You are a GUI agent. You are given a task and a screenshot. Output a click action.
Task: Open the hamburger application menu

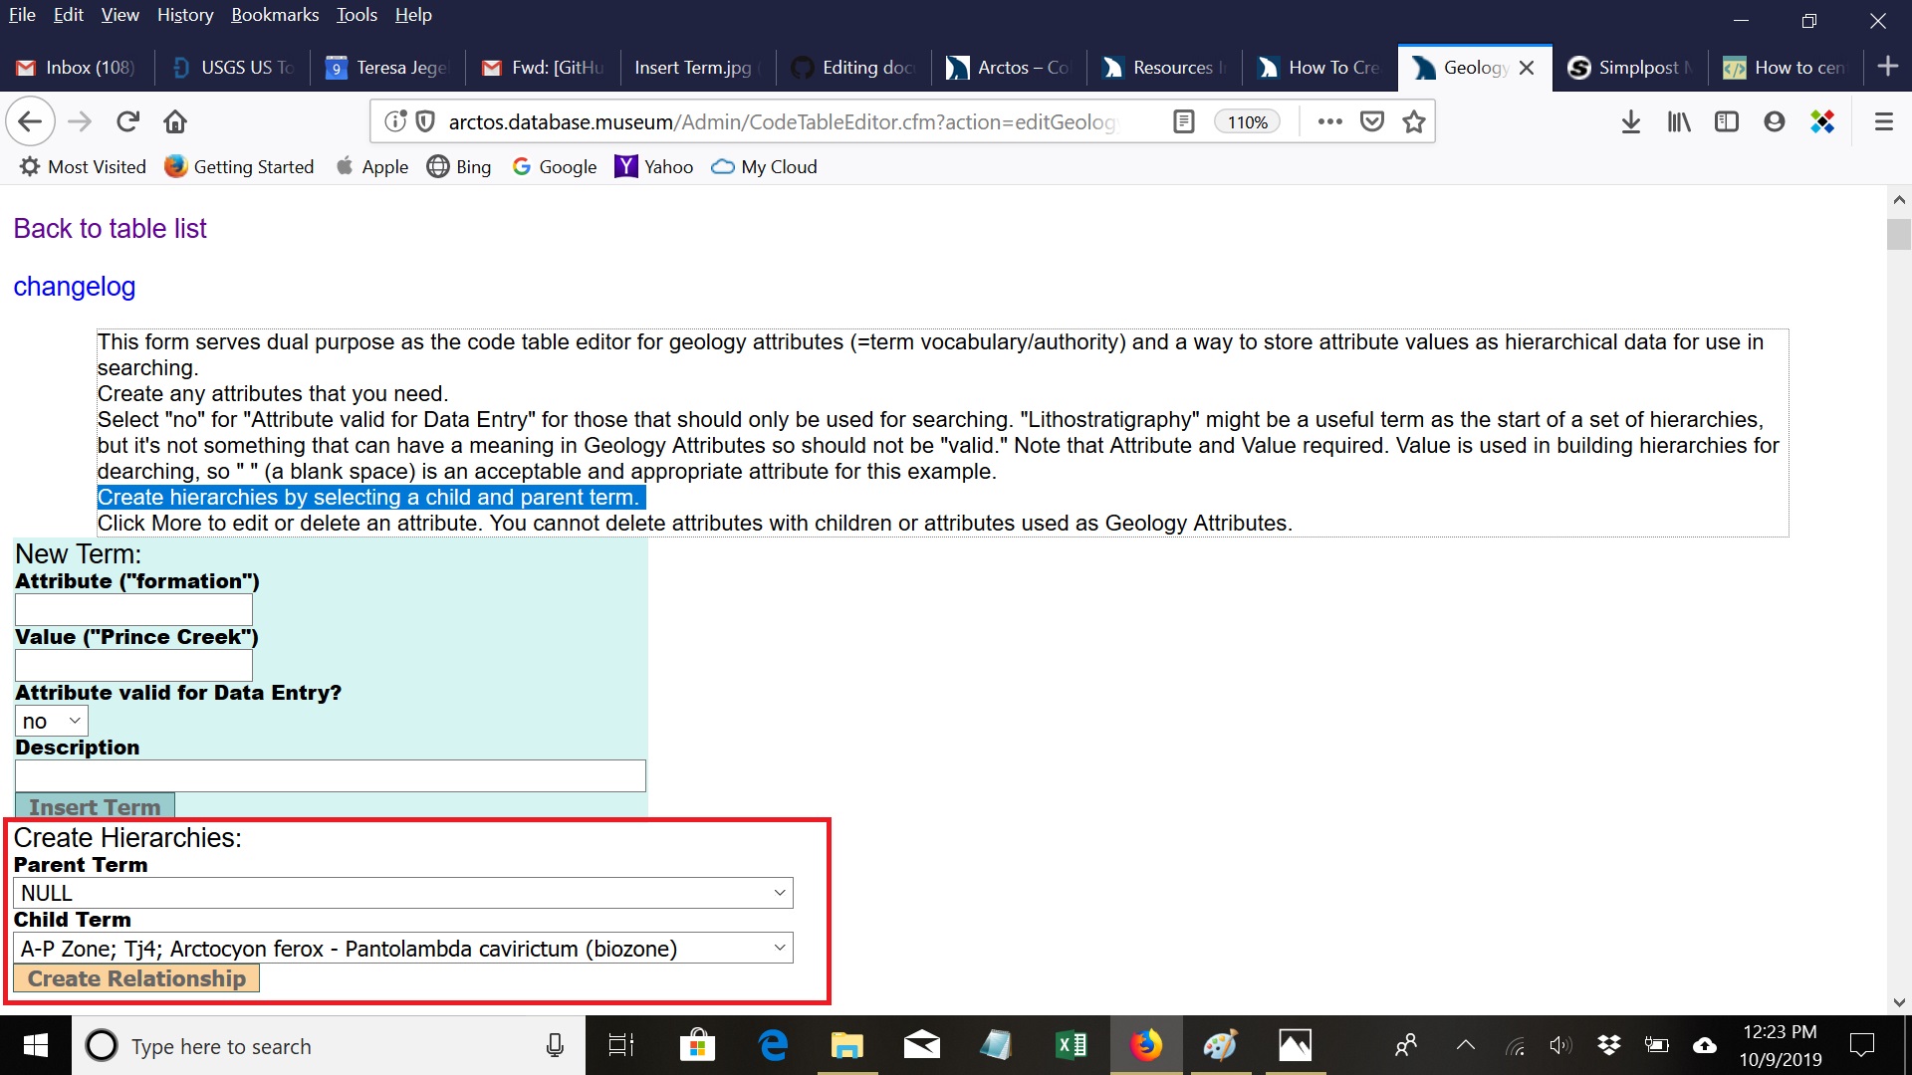pos(1883,121)
